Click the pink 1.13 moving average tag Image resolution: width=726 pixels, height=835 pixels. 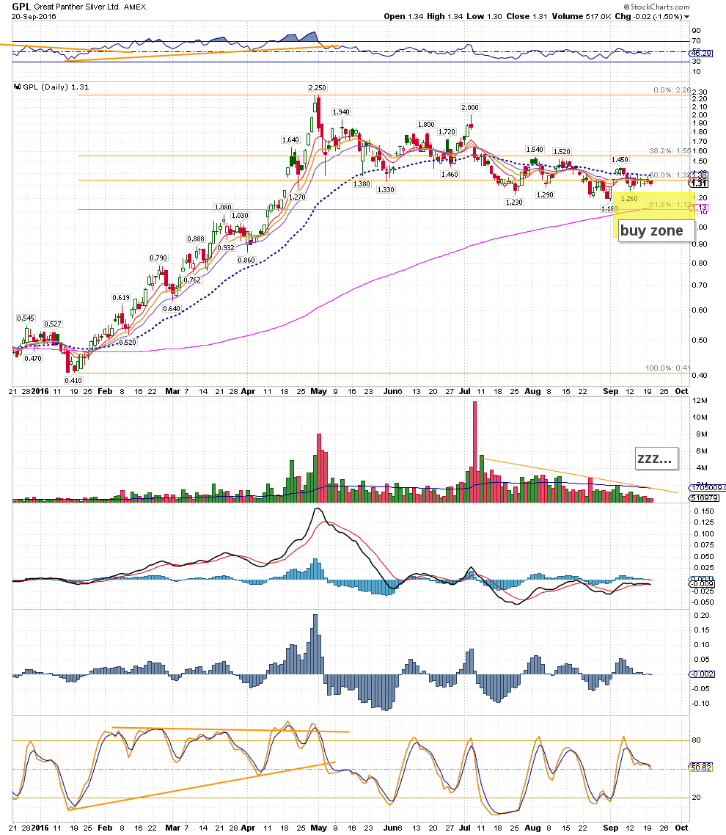click(700, 208)
